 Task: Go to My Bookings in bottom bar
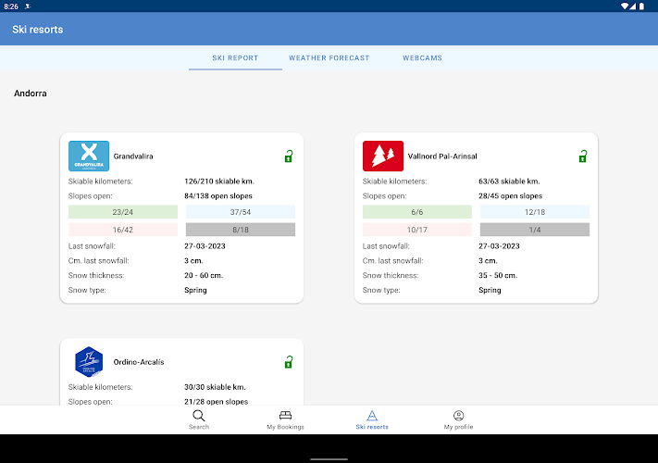pos(285,420)
